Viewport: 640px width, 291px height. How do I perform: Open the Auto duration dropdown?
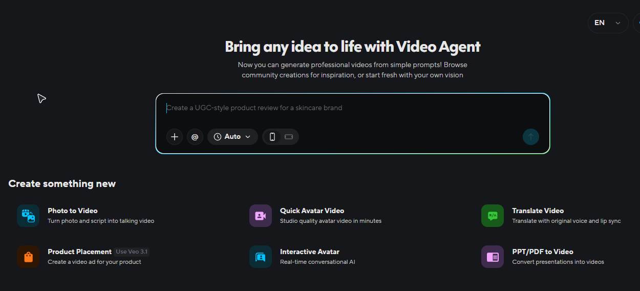232,137
